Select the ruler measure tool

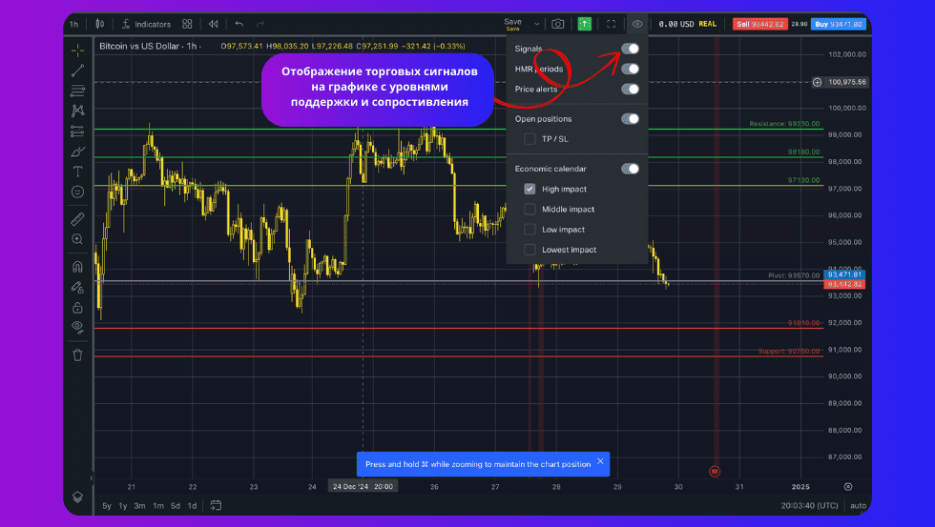(77, 219)
